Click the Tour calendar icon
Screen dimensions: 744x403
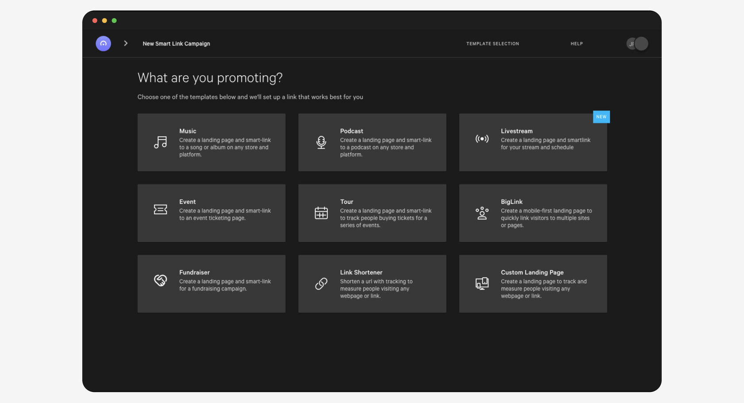tap(321, 213)
